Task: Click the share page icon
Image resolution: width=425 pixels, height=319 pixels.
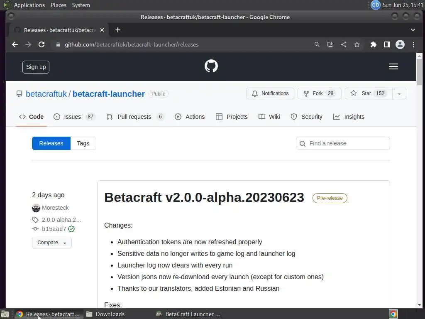Action: click(343, 44)
